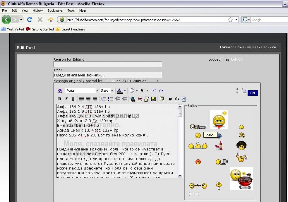Open the smilies dropdown arrow in toolbar

click(x=137, y=91)
